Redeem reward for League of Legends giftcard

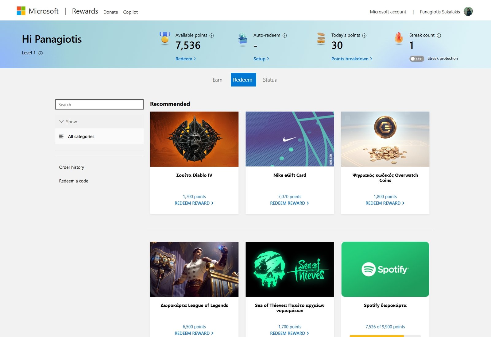point(194,333)
